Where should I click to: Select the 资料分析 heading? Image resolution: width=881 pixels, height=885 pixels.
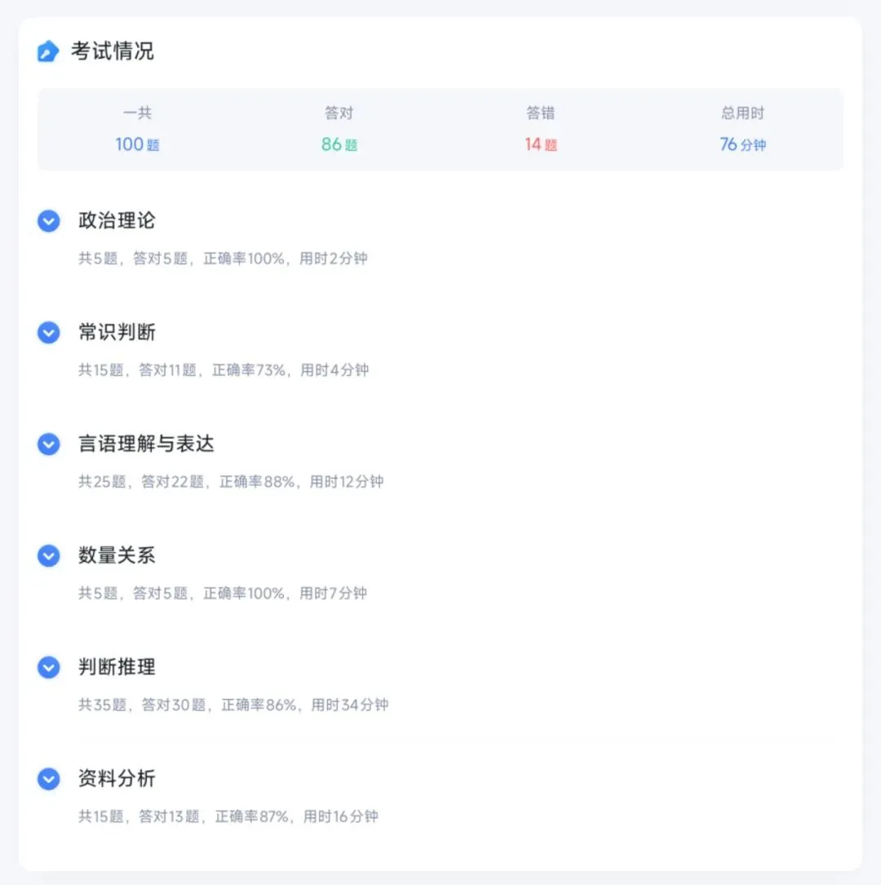click(x=117, y=779)
